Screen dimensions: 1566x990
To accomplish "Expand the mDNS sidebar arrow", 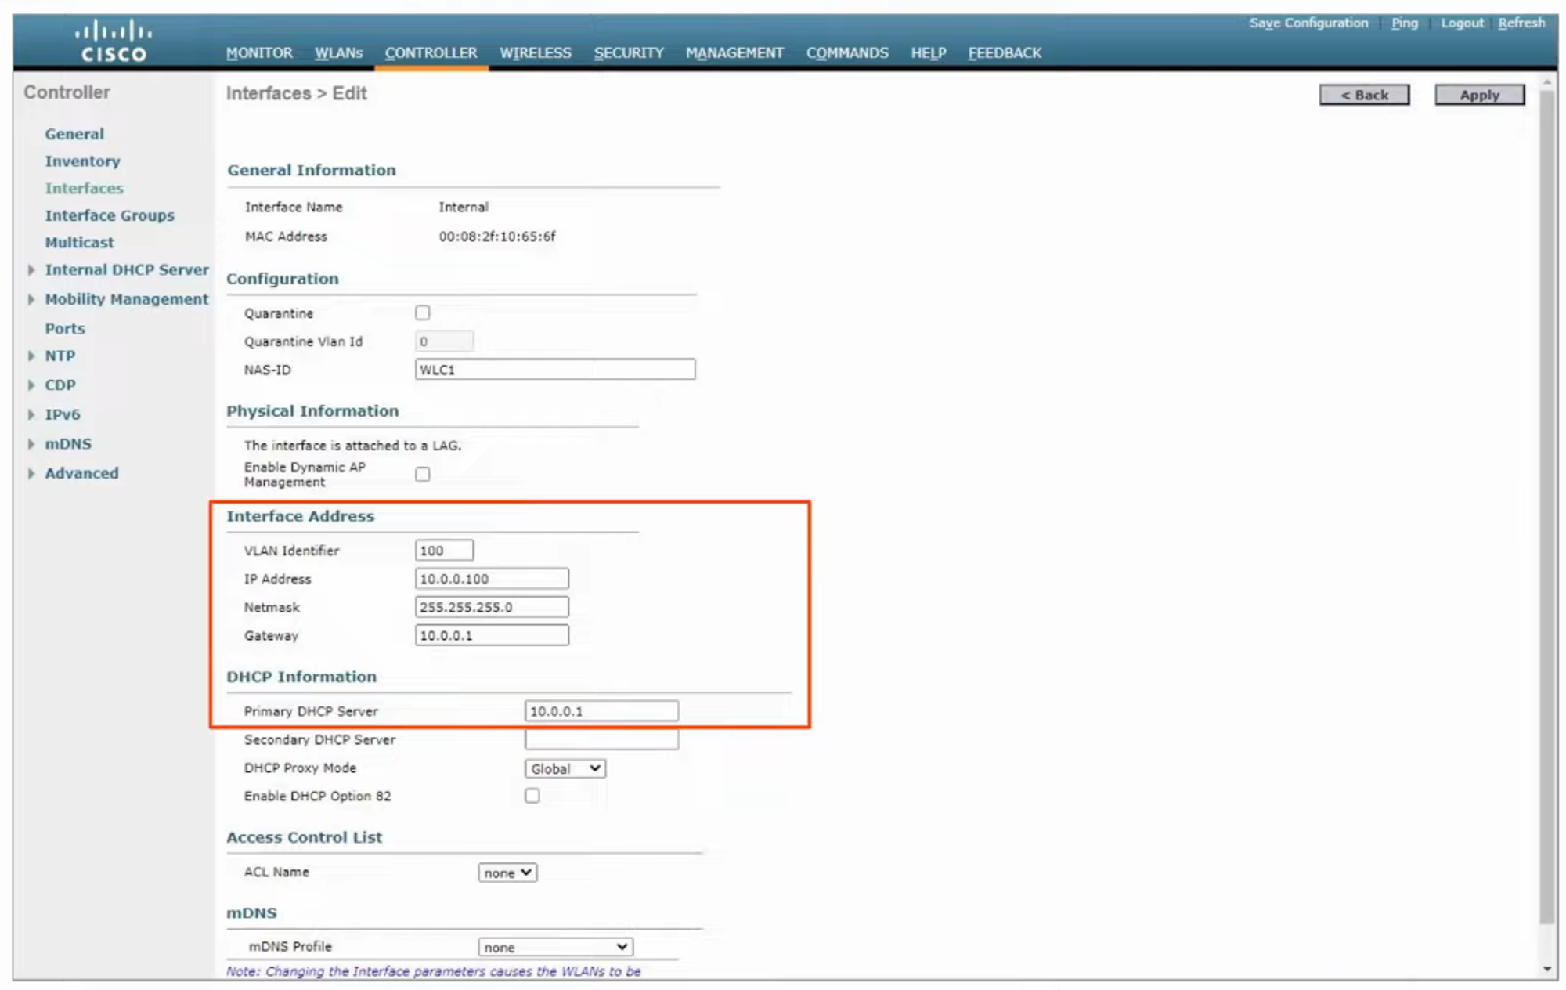I will coord(31,444).
